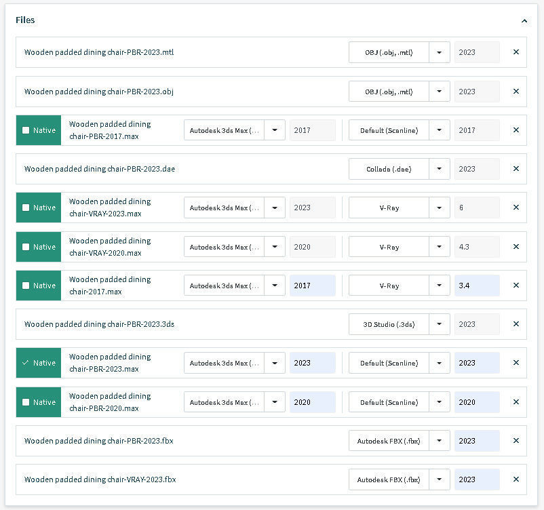Open Collada (.dae) format dropdown
Screen dimensions: 544x510
[x=440, y=169]
